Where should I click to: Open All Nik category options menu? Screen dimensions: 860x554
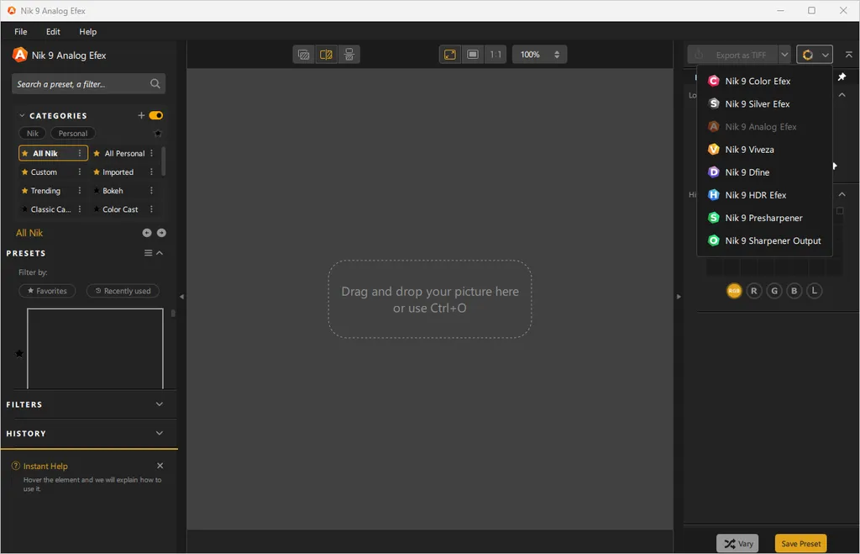tap(80, 153)
